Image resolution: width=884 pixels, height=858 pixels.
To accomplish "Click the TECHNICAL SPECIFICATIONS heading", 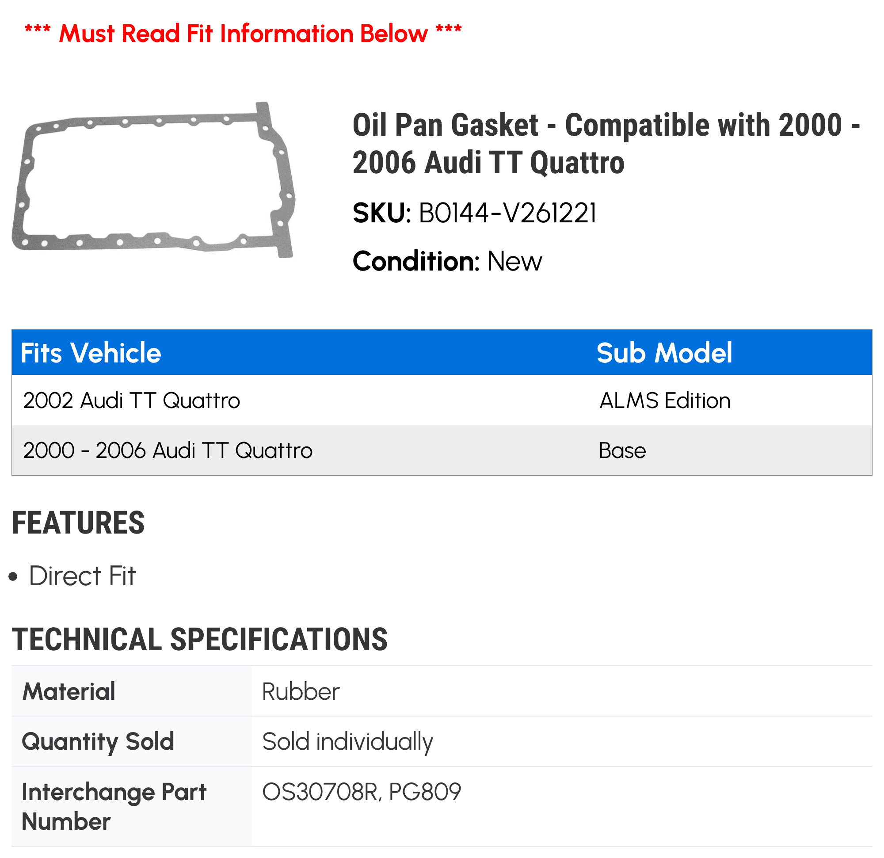I will [199, 640].
